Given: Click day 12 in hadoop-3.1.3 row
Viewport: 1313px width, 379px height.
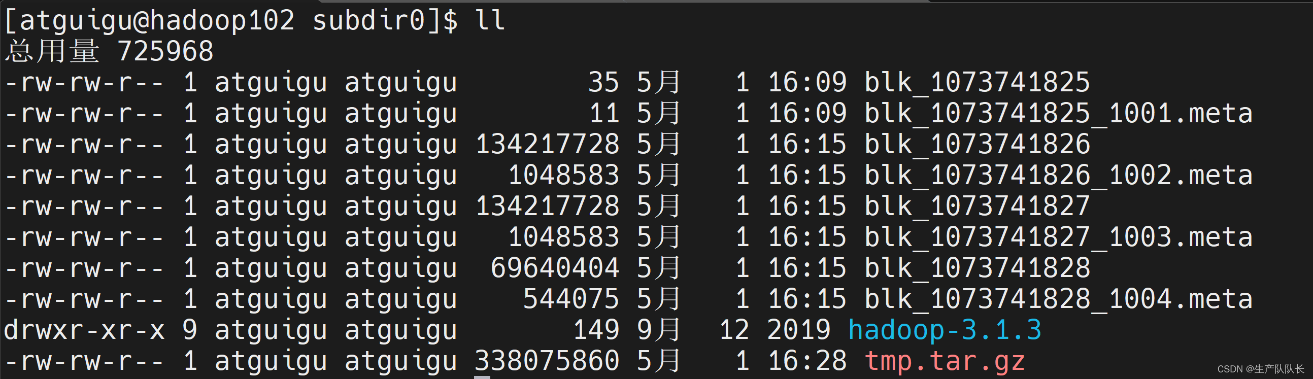Looking at the screenshot, I should coord(734,330).
